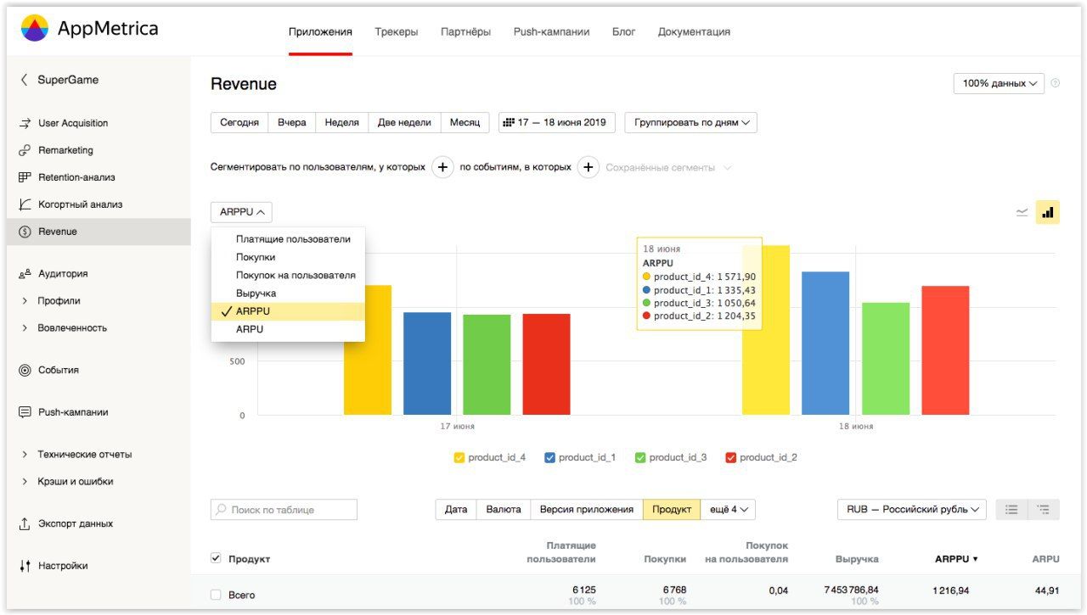Choose Покупки from metric menu
Screen dimensions: 1087x615
pyautogui.click(x=288, y=257)
